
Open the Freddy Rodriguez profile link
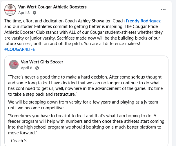click(143, 21)
